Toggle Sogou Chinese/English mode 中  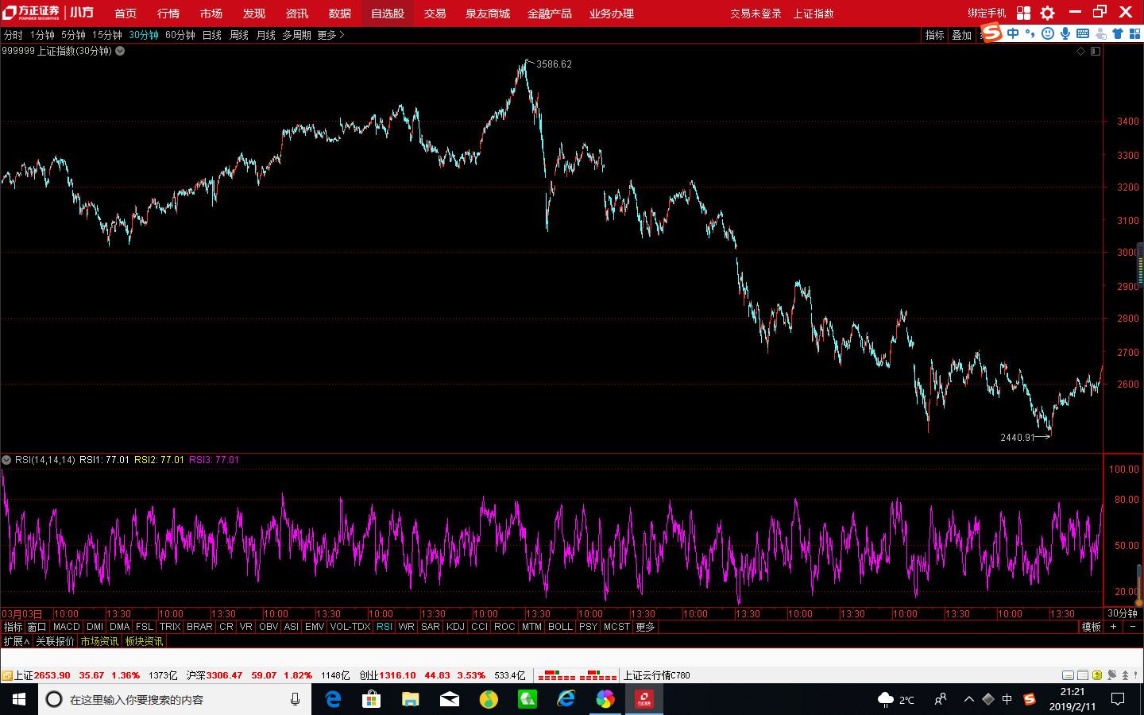pos(1013,33)
